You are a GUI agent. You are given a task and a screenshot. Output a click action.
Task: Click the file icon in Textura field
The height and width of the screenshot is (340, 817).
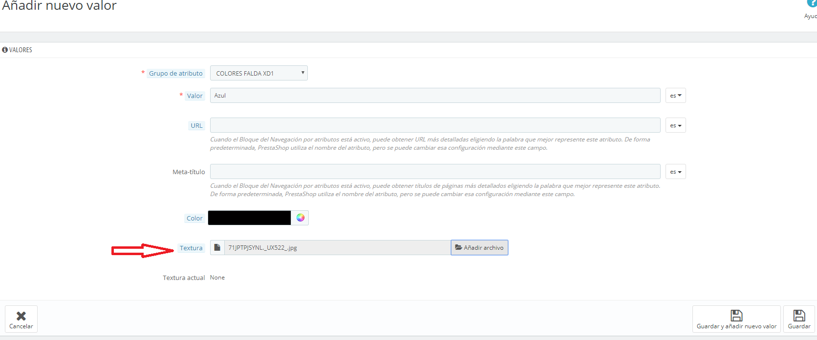tap(217, 248)
